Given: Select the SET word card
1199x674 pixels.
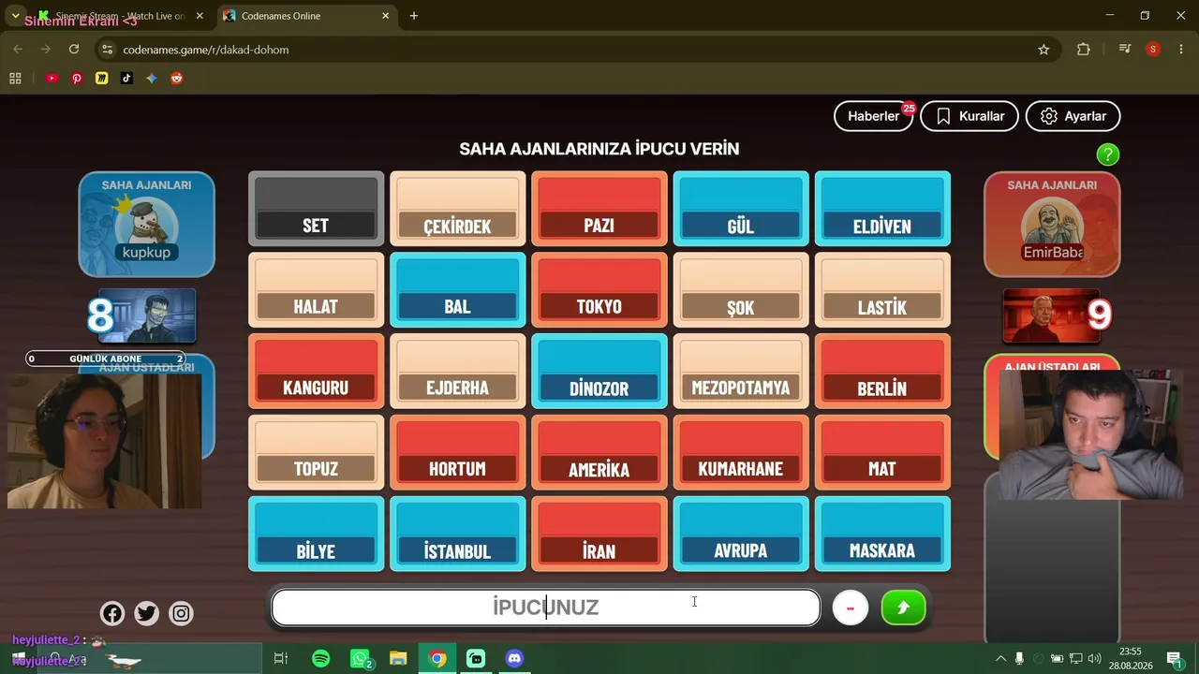Looking at the screenshot, I should (x=317, y=209).
